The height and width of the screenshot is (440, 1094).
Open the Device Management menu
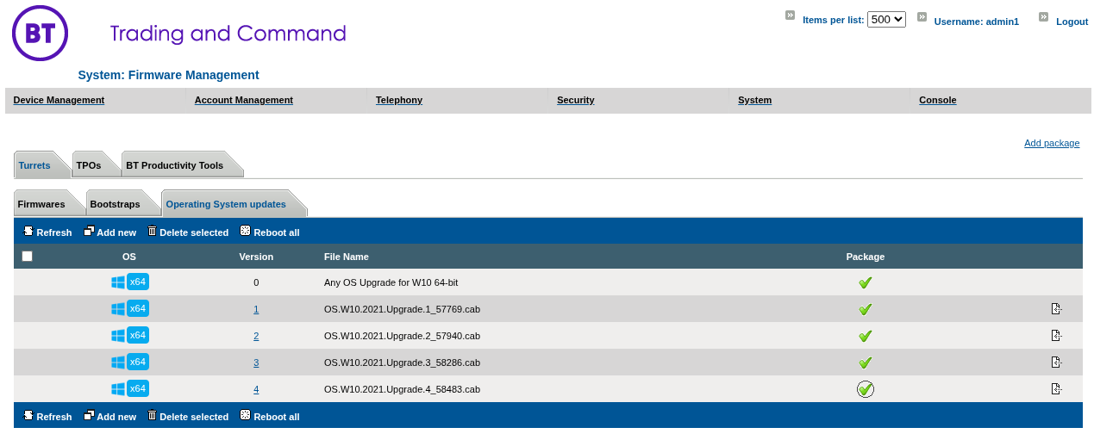(59, 100)
